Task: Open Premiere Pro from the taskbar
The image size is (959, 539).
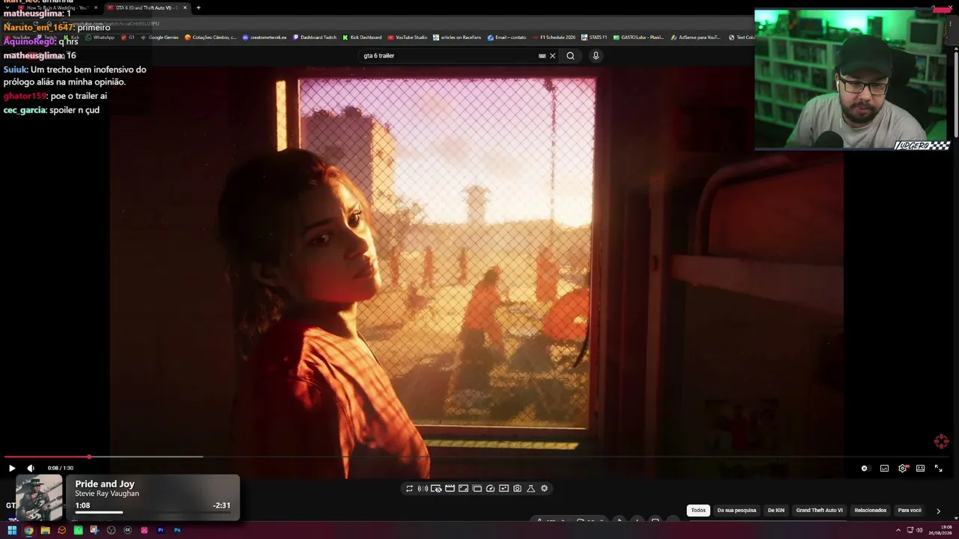Action: pyautogui.click(x=160, y=531)
